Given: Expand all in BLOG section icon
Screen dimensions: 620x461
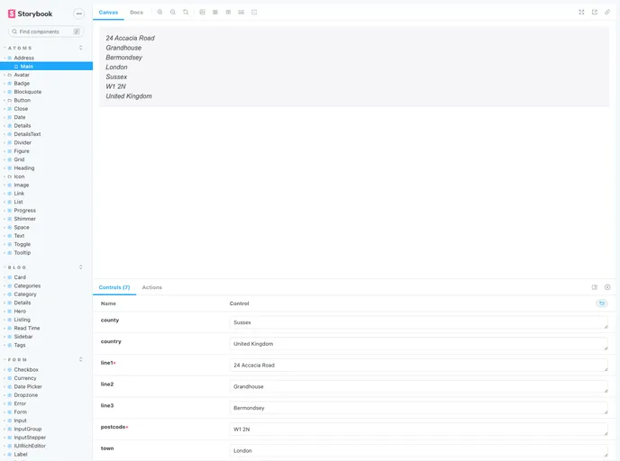Looking at the screenshot, I should click(x=81, y=267).
